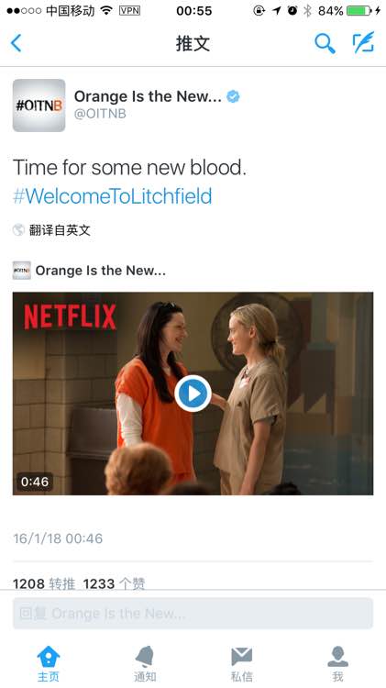This screenshot has width=386, height=688.
Task: Tap 翻译自英文 translate link
Action: click(x=60, y=230)
